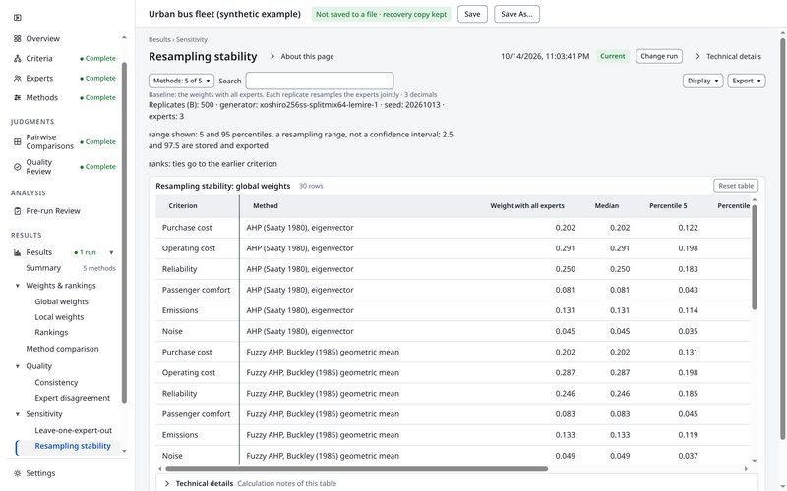The width and height of the screenshot is (787, 491).
Task: Toggle the sidebar collapse icon
Action: [18, 18]
